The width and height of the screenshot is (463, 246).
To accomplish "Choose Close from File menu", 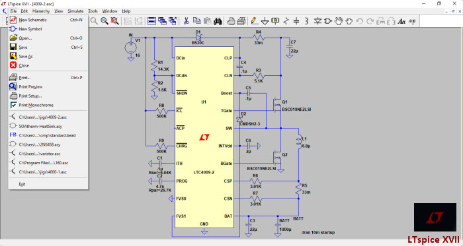I will pyautogui.click(x=48, y=65).
